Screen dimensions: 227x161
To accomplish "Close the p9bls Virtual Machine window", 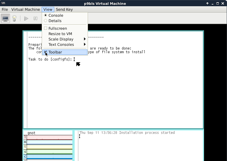I will 223,4.
